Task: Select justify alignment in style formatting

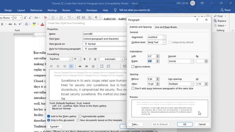Action: 71,66
